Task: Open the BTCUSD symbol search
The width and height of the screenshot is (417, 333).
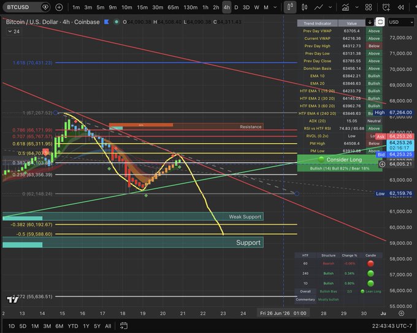Action: [18, 7]
